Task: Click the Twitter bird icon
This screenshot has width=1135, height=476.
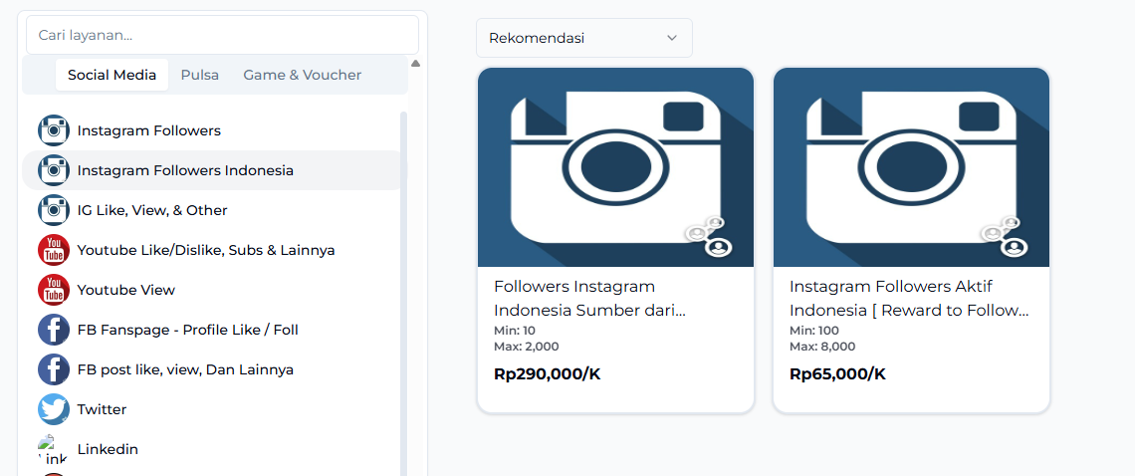Action: click(x=54, y=409)
